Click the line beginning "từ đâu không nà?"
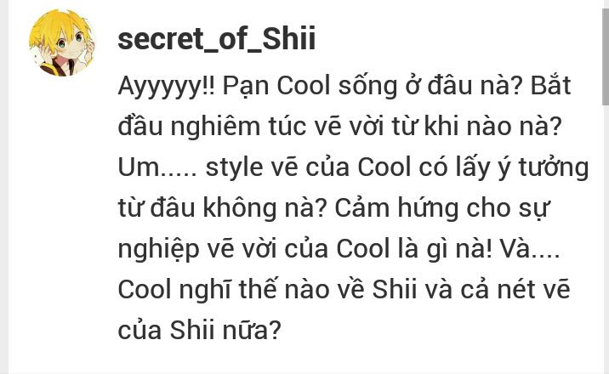 (333, 208)
